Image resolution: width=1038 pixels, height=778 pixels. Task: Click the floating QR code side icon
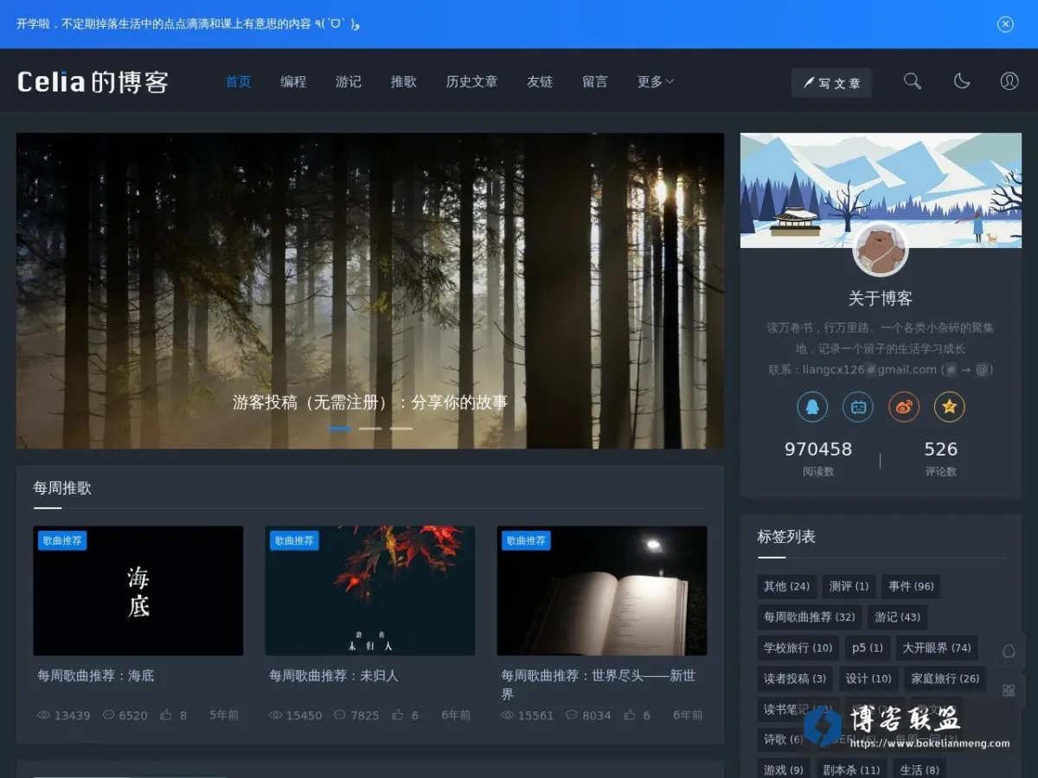pyautogui.click(x=1009, y=690)
